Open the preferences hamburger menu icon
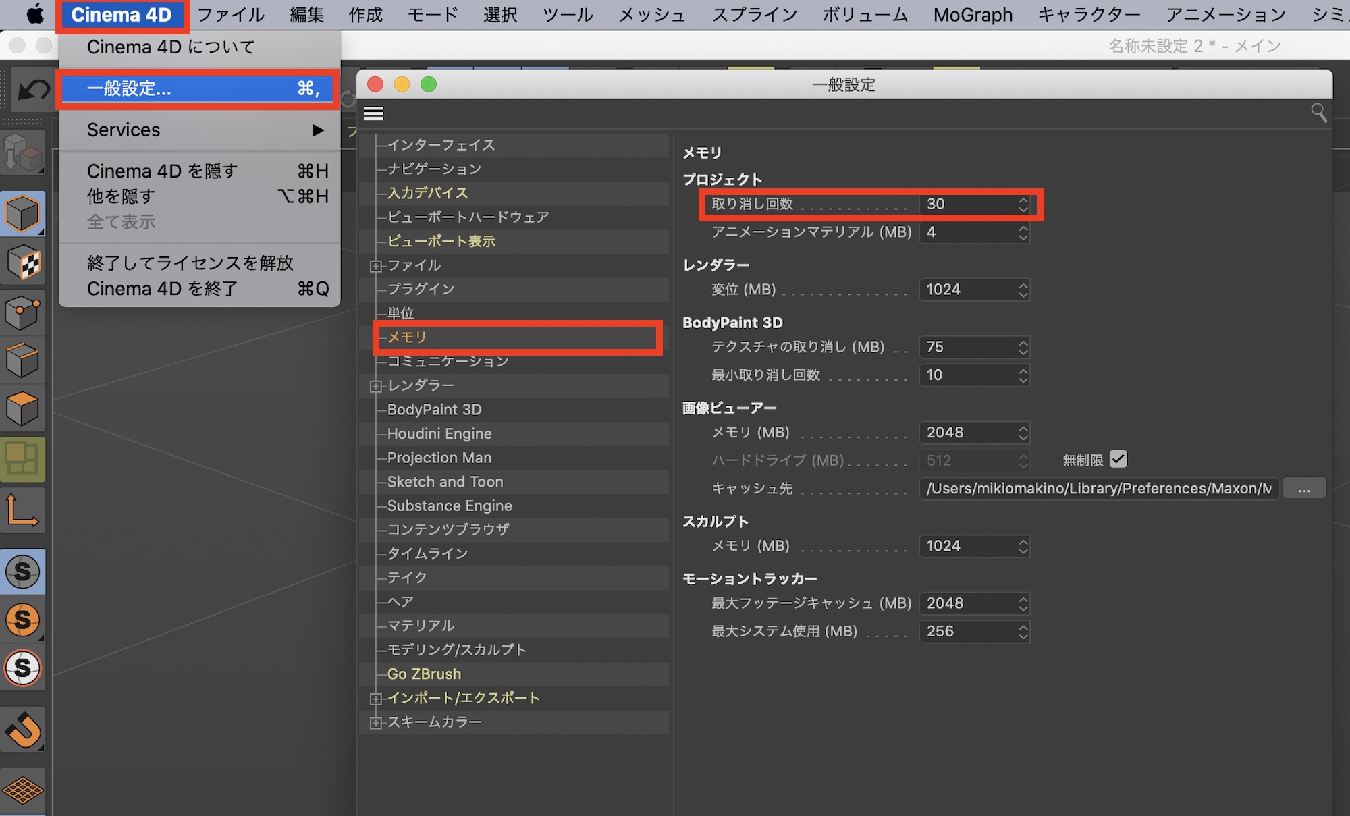This screenshot has width=1350, height=816. 374,113
